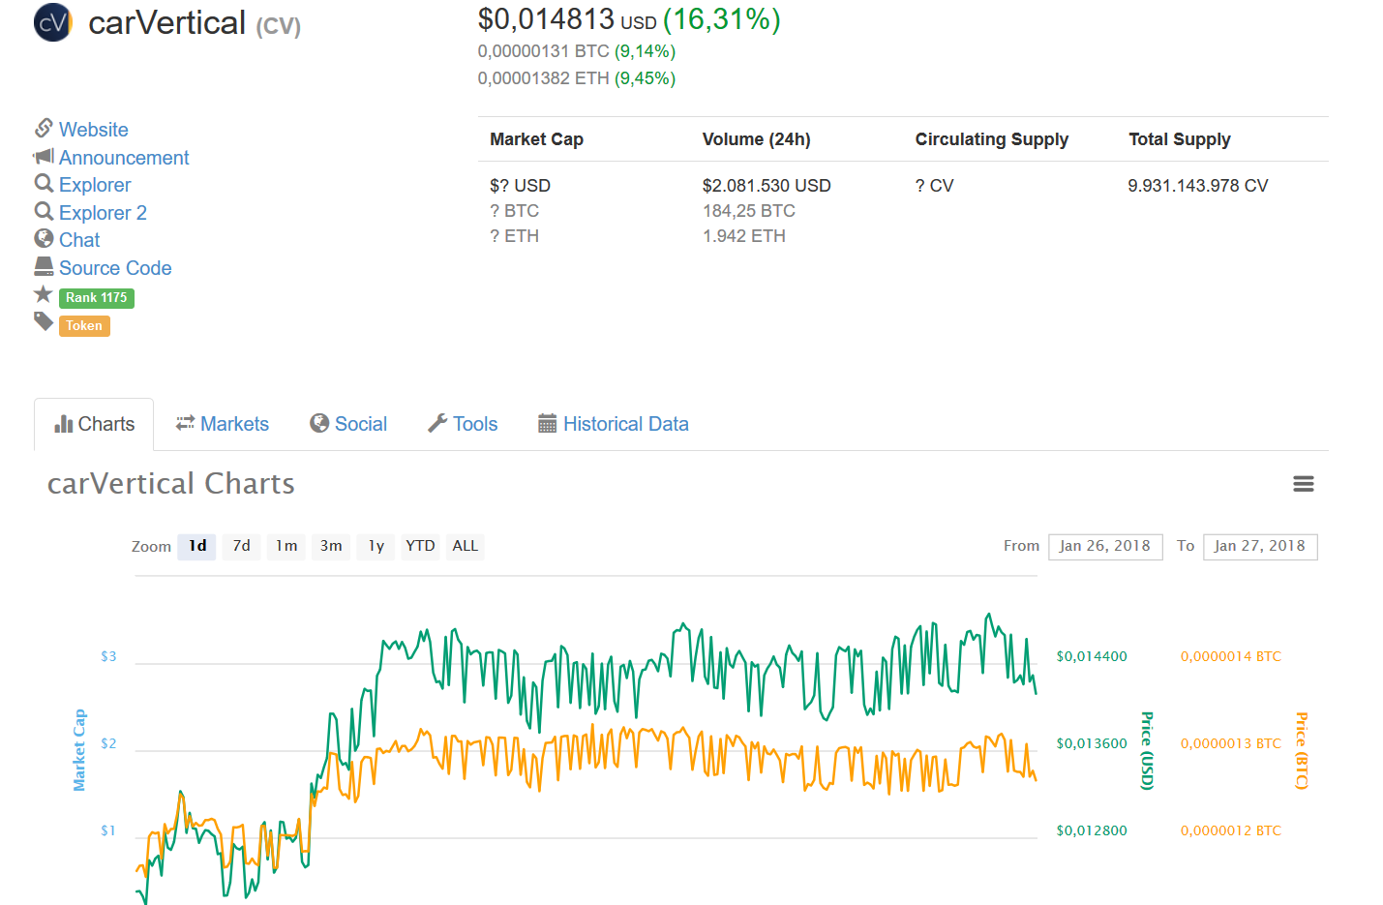Click the magnifying glass icon beside Explorer
Image resolution: width=1383 pixels, height=905 pixels.
click(44, 184)
